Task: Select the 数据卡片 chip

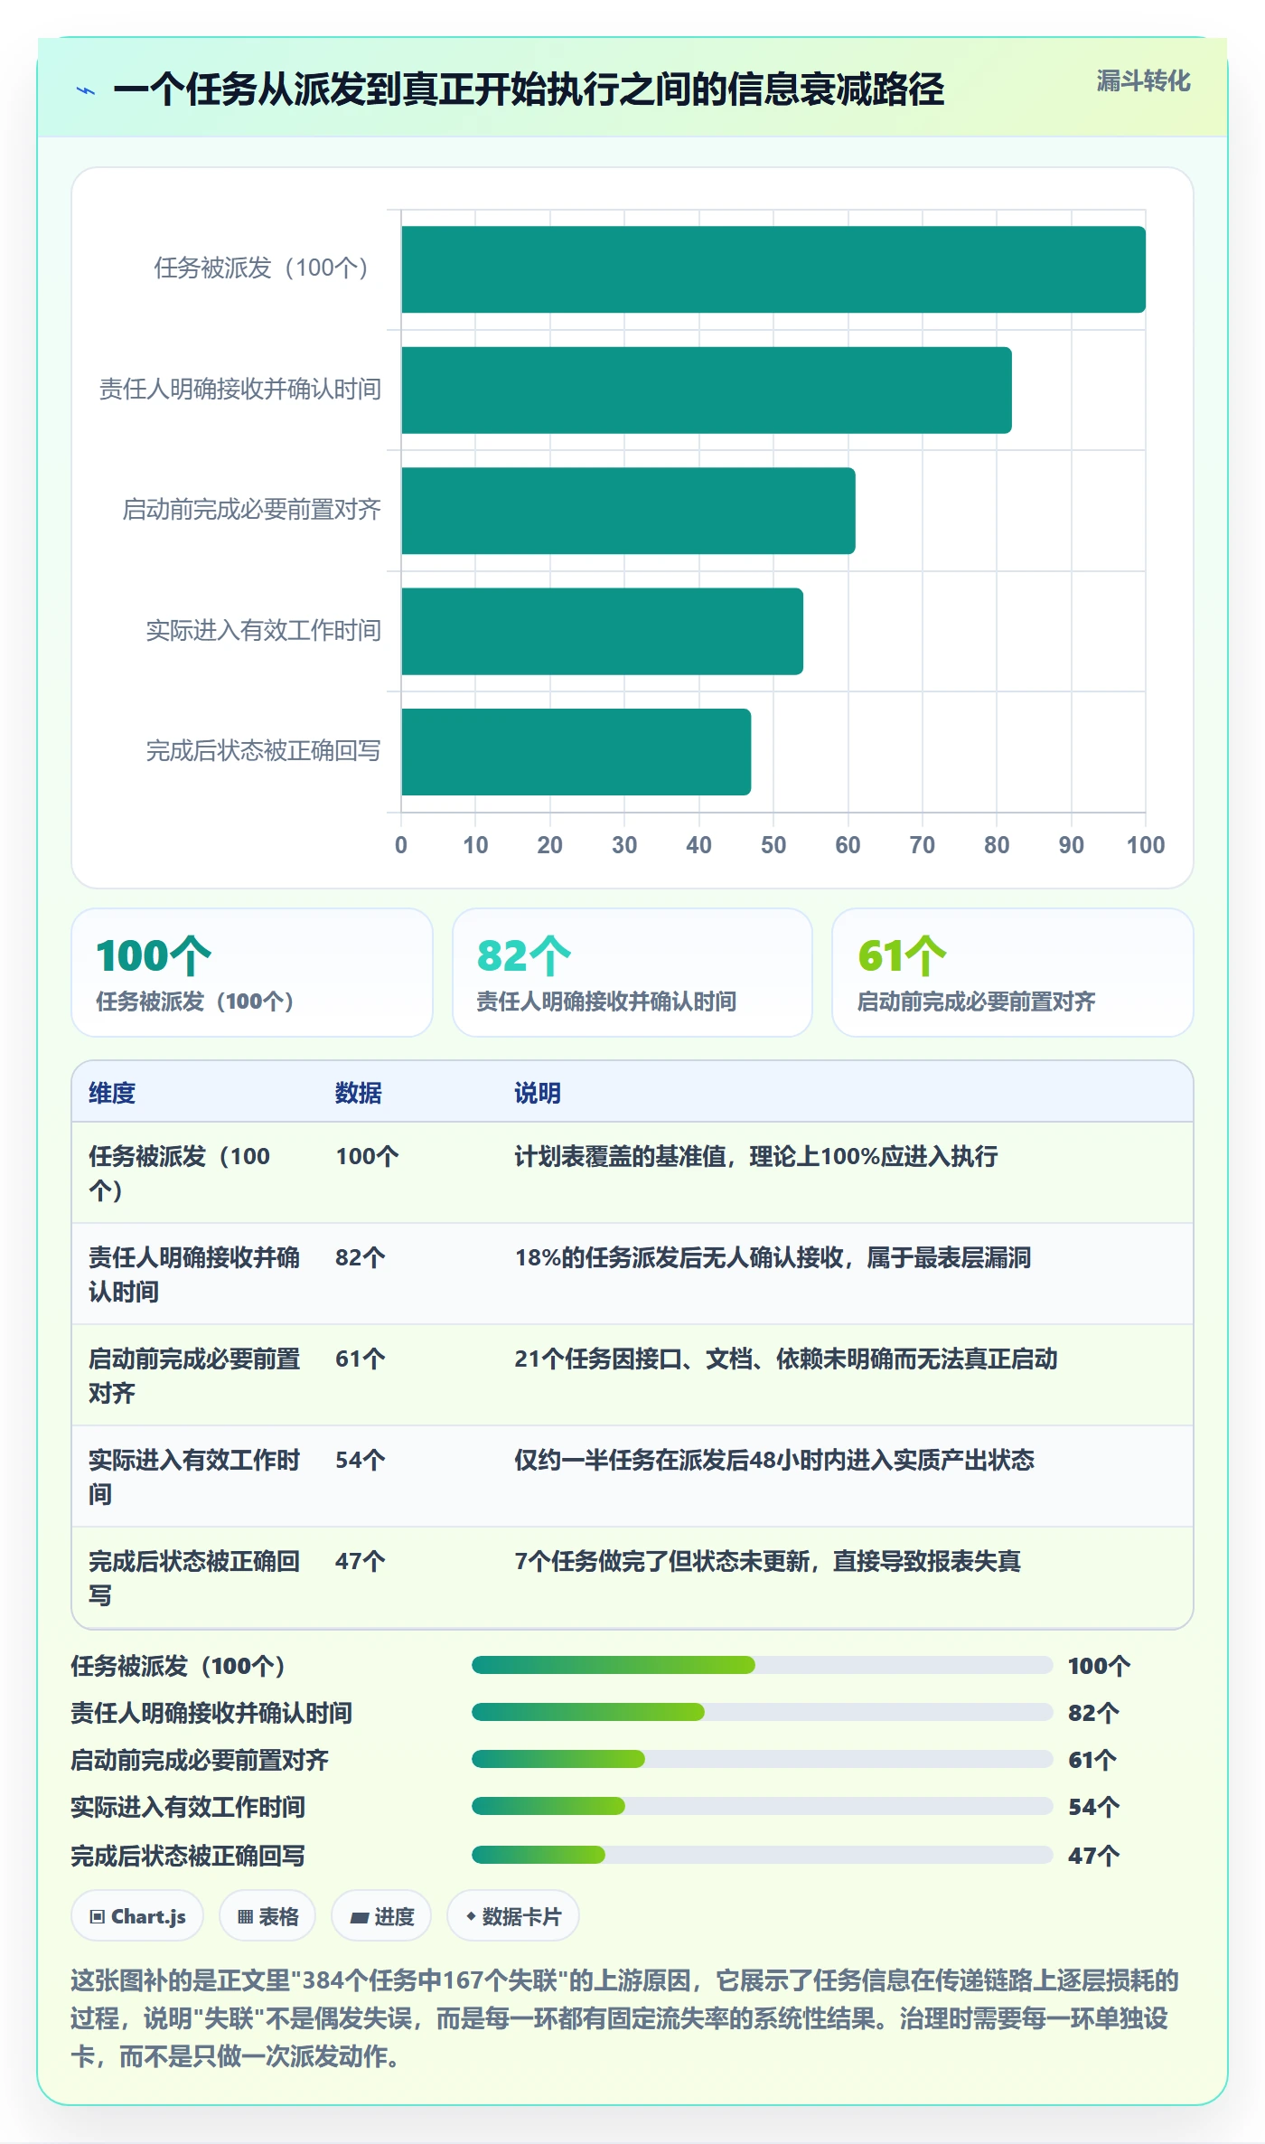Action: (x=513, y=1916)
